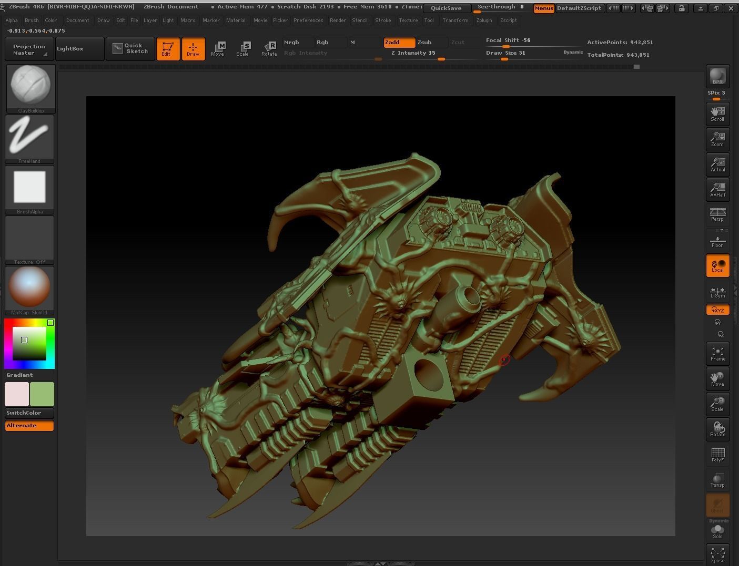This screenshot has height=566, width=739.
Task: Toggle the Menus button
Action: coord(544,8)
